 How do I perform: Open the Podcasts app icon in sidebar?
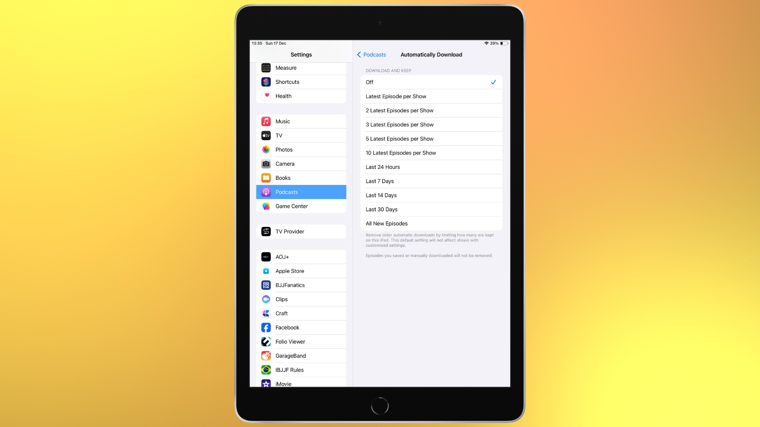pos(266,191)
